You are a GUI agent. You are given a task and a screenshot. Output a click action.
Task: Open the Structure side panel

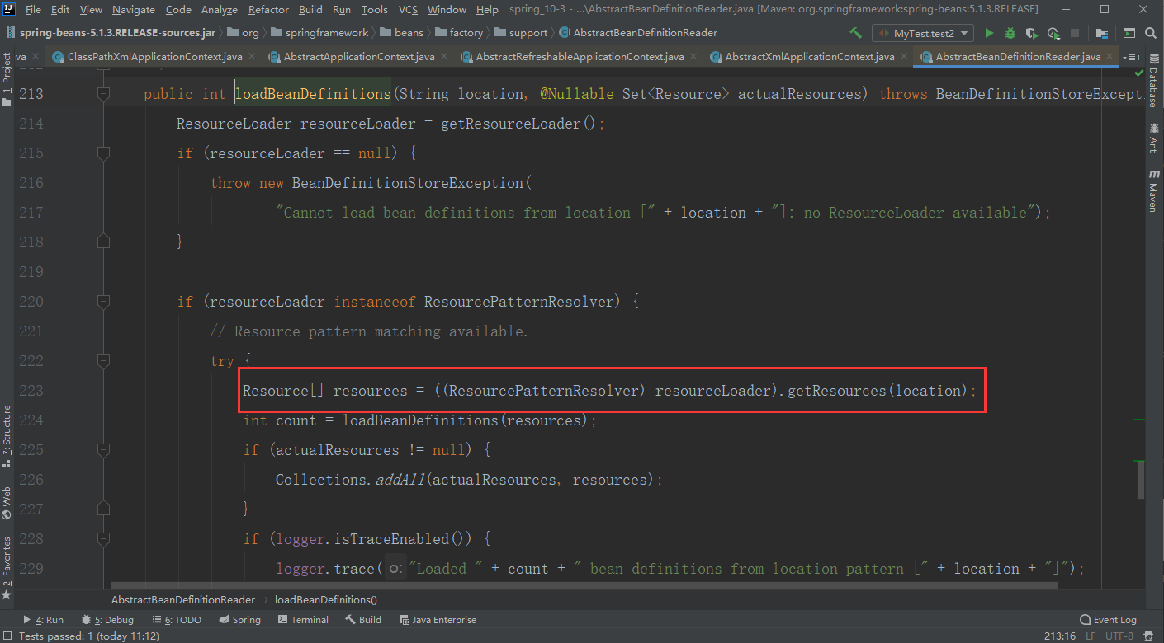tap(7, 435)
